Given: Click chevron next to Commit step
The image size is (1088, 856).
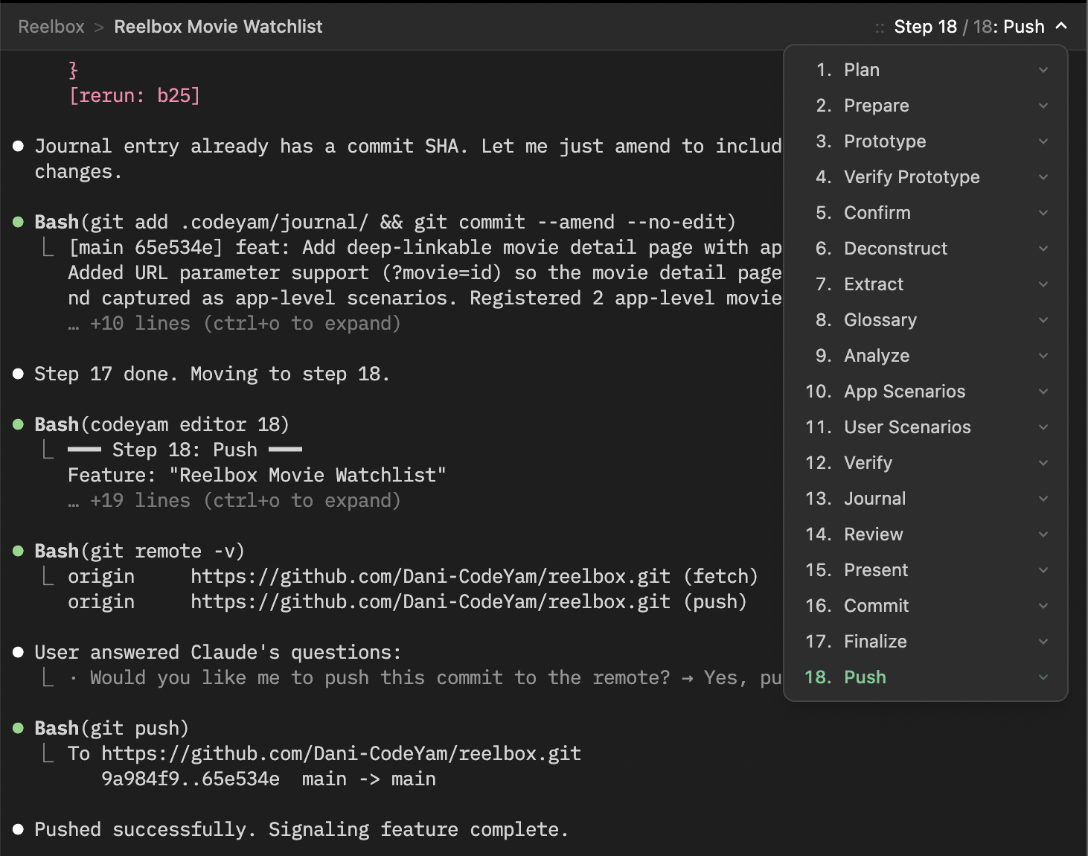Looking at the screenshot, I should [x=1043, y=606].
